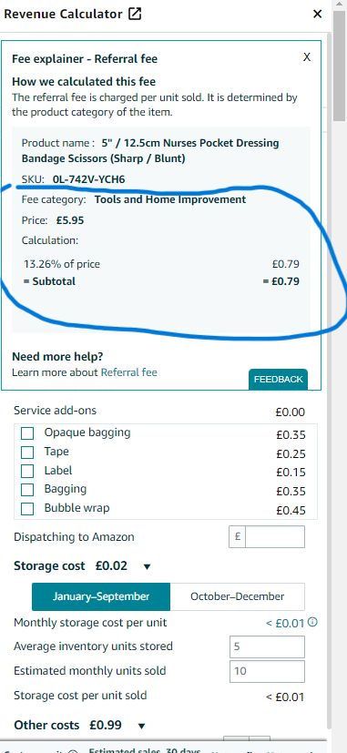Open the Referral fee help link
This screenshot has width=347, height=753.
128,372
